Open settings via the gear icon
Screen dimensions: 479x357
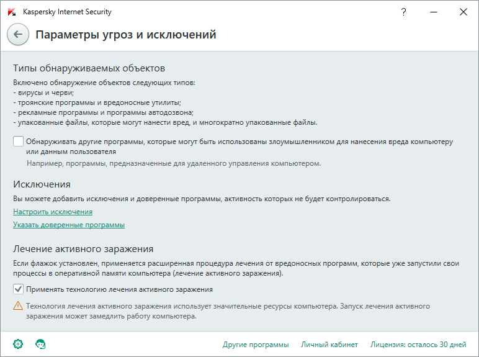tap(18, 344)
